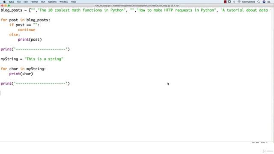The image size is (274, 154).
Task: Click the 'else:' keyword
Action: [x=15, y=35]
